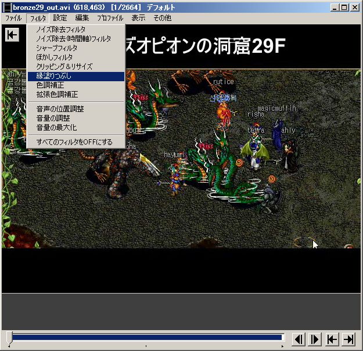Click player name 'magicmuffin' in the preview

[276, 108]
